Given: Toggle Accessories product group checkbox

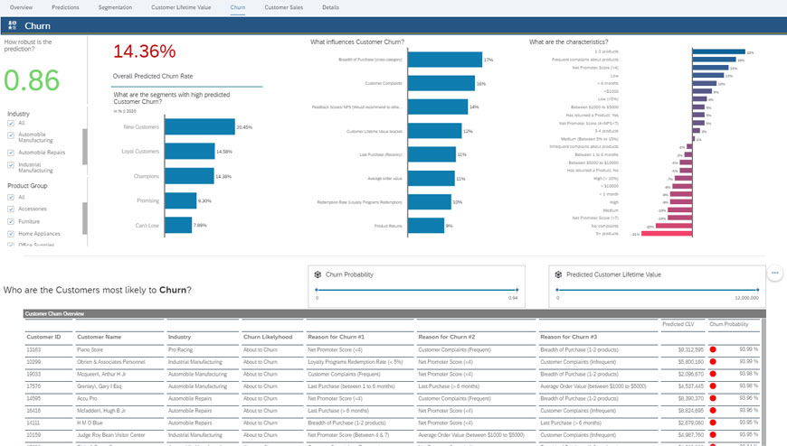Looking at the screenshot, I should (11, 209).
